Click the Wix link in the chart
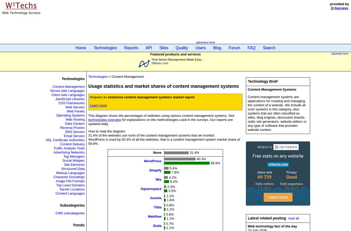The image size is (351, 231). [159, 180]
